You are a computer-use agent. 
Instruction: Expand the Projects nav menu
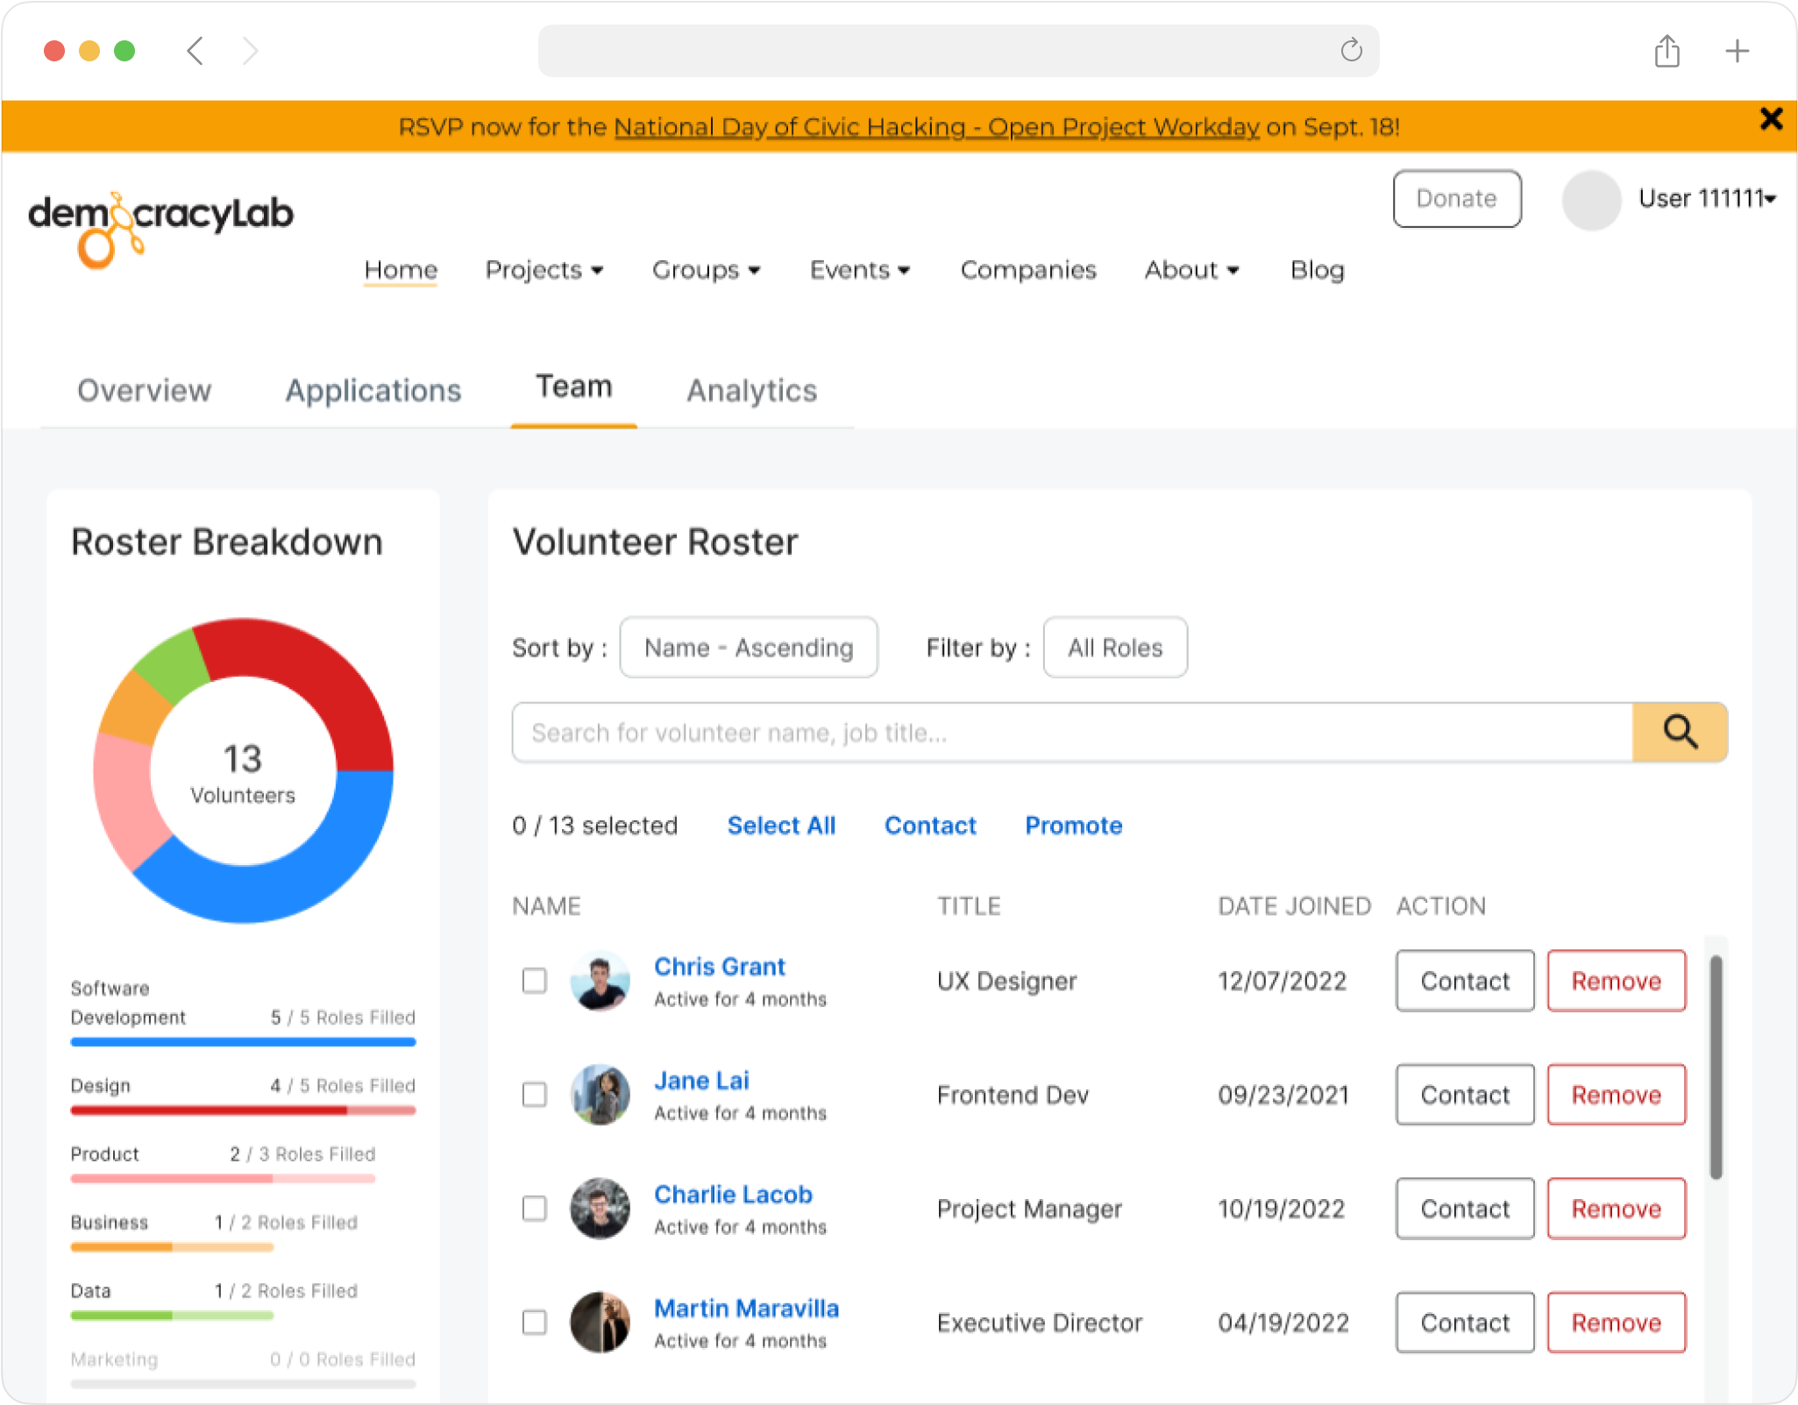click(544, 270)
